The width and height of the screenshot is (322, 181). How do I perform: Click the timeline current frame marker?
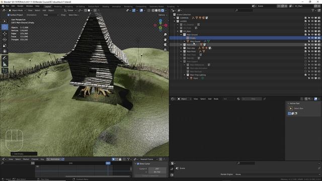(108, 163)
